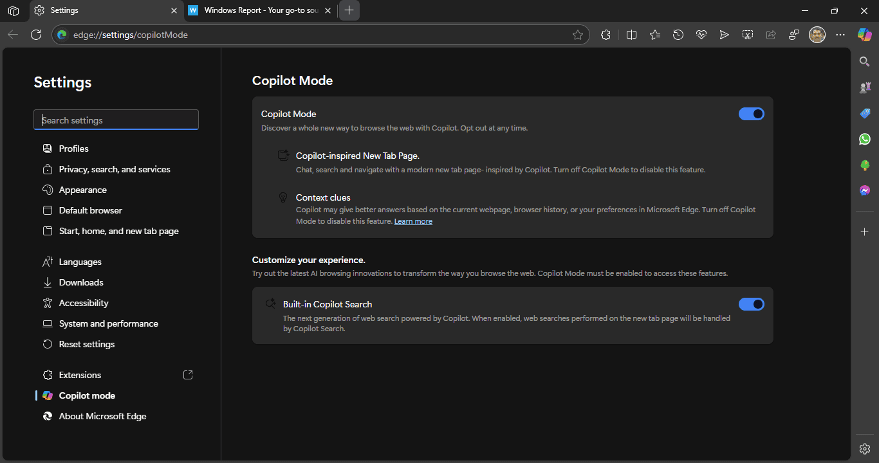Start Screenshot with the scissors icon
879x463 pixels.
click(748, 35)
